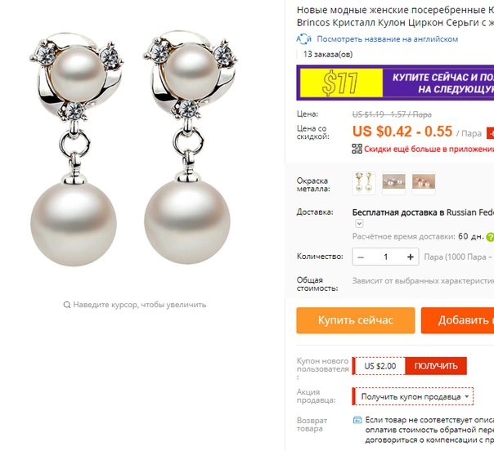Open the Получить купон продавца dropdown
This screenshot has height=451, width=494.
[x=413, y=396]
